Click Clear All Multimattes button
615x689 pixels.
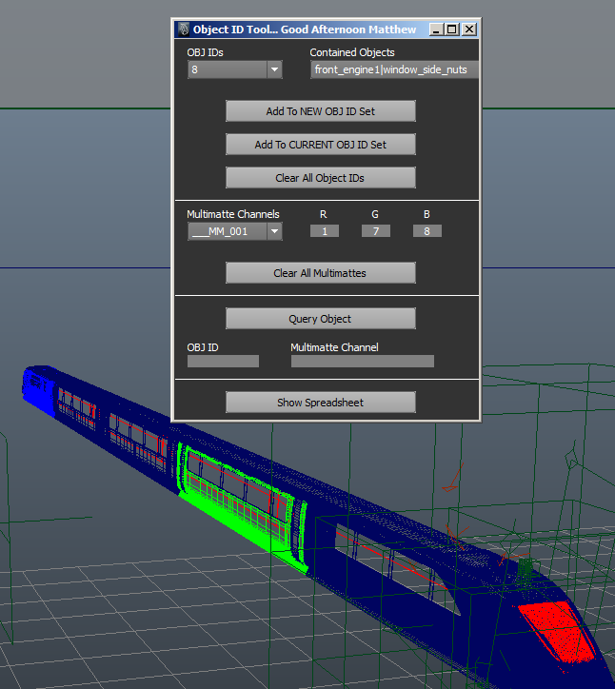tap(320, 273)
